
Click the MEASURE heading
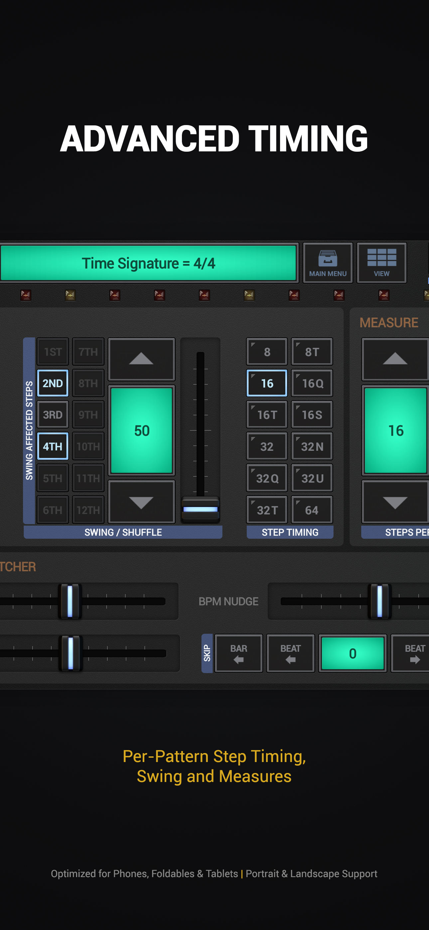click(388, 322)
